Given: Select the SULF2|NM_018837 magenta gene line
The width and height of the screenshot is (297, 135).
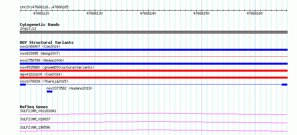Looking at the screenshot, I should point(154,122).
